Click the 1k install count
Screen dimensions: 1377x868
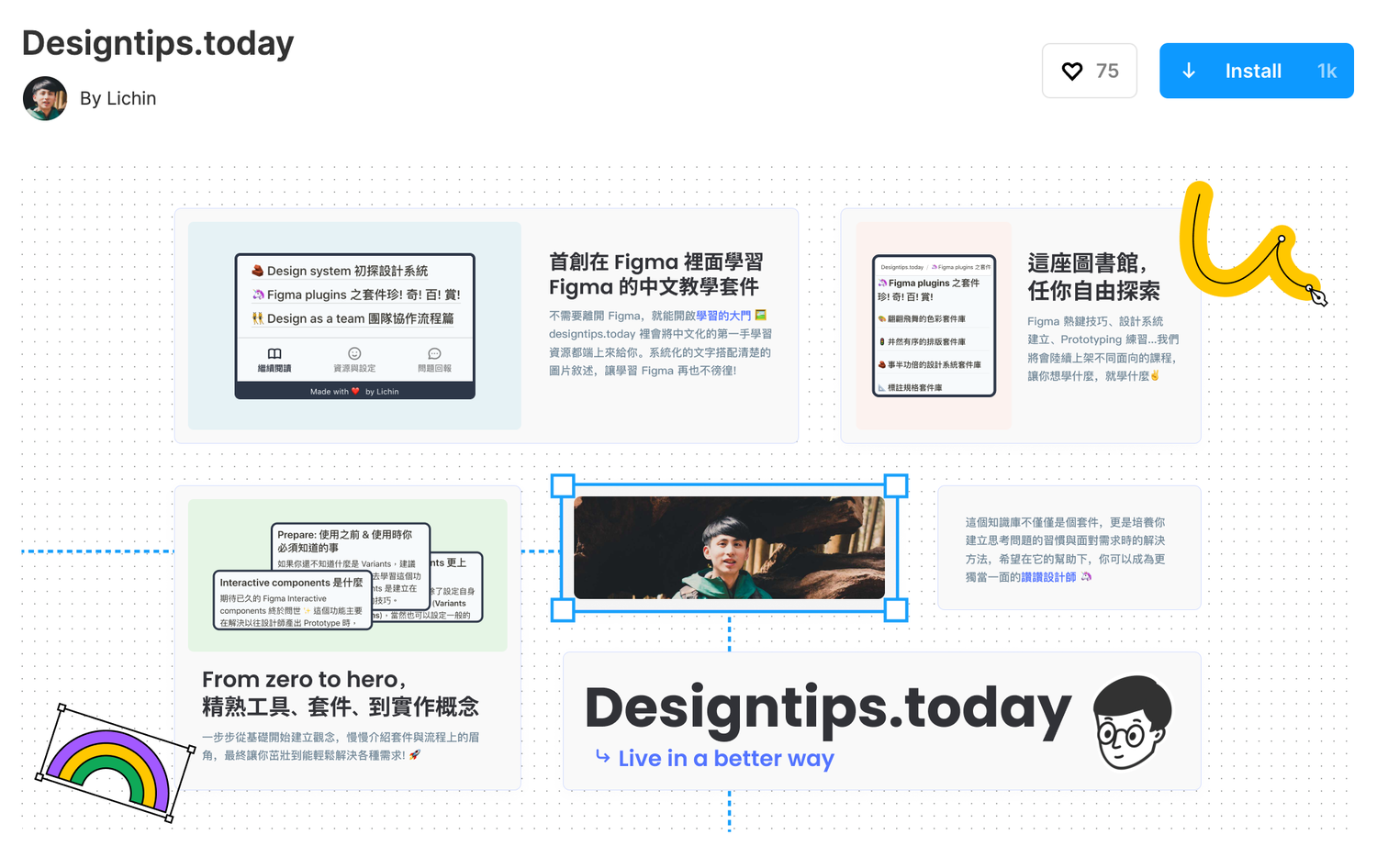1327,71
